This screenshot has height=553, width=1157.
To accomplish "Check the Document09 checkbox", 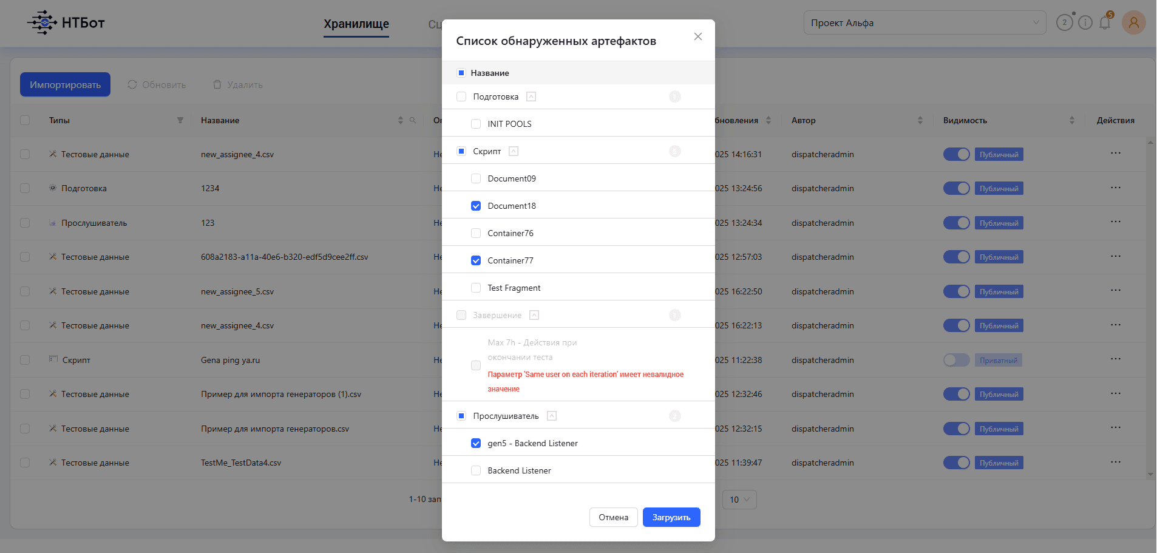I will (x=476, y=178).
